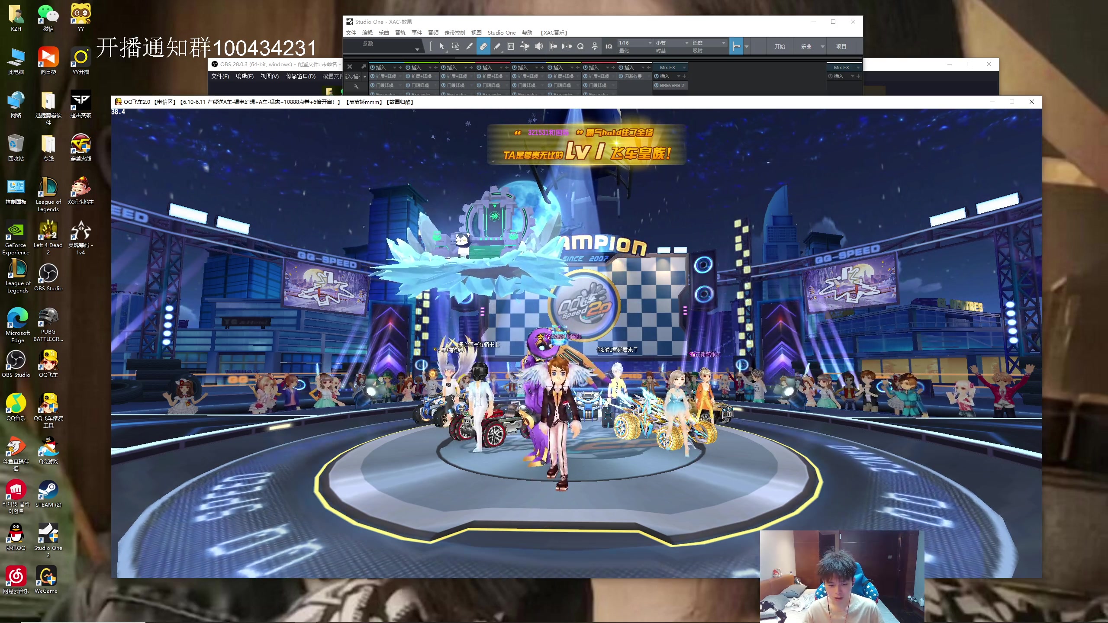Toggle power on BREVERB 2 insert

click(657, 85)
